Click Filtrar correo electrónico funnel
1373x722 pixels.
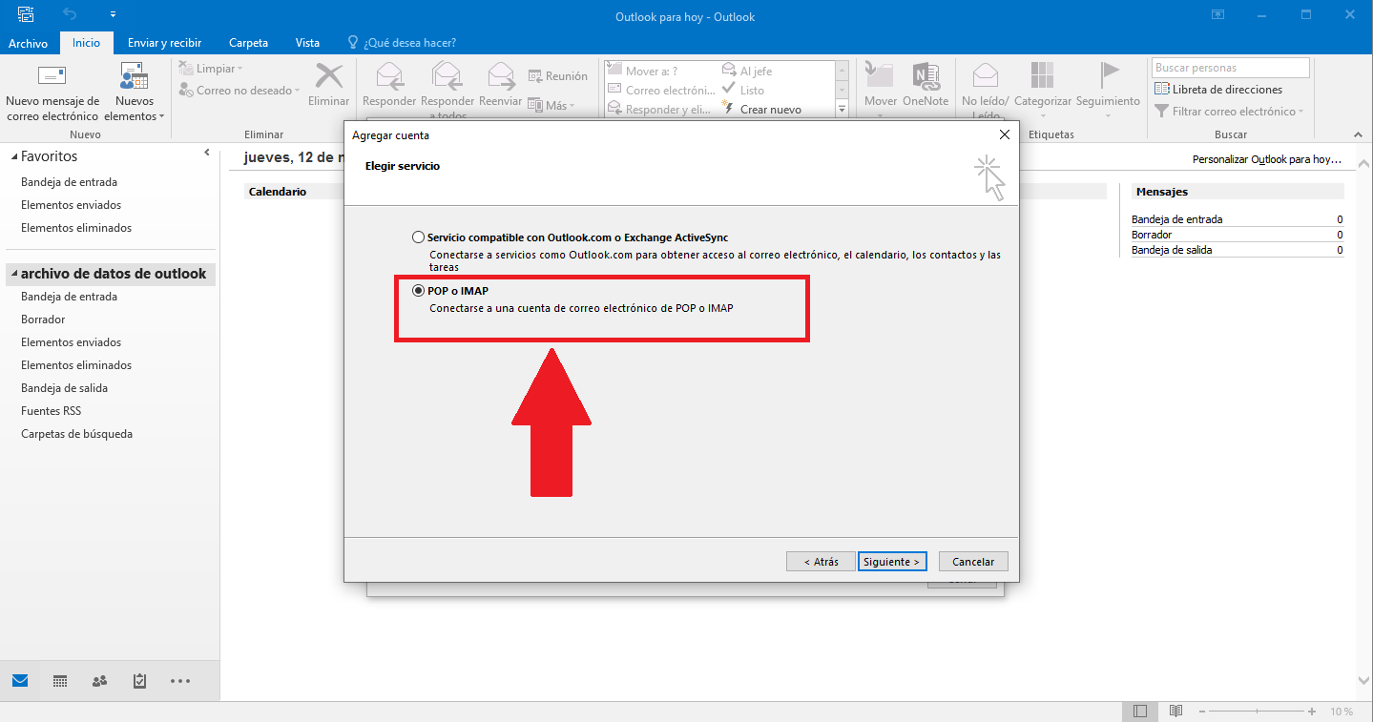point(1161,112)
